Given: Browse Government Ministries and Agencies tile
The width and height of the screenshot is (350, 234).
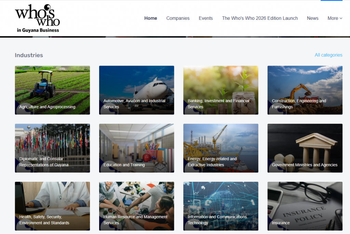Looking at the screenshot, I should [305, 148].
